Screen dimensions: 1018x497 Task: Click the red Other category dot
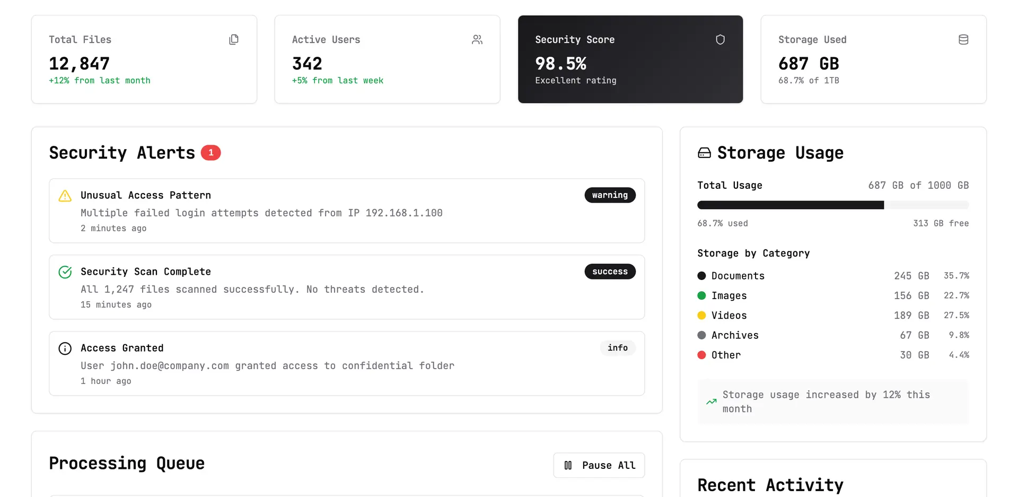point(701,355)
